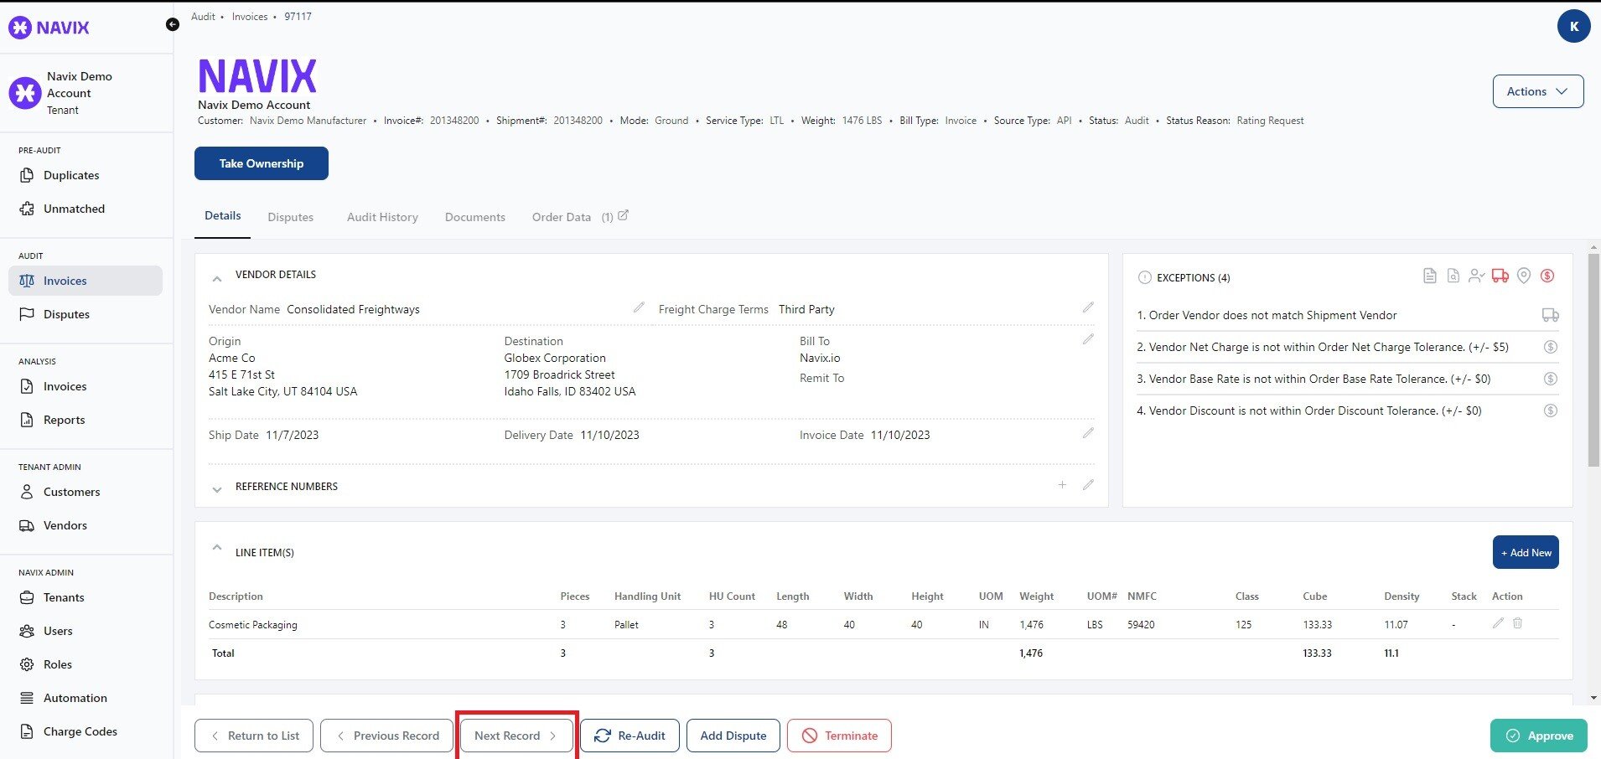Click dollar icon on Net Charge exception
Screen dimensions: 1601x759
click(x=1551, y=347)
